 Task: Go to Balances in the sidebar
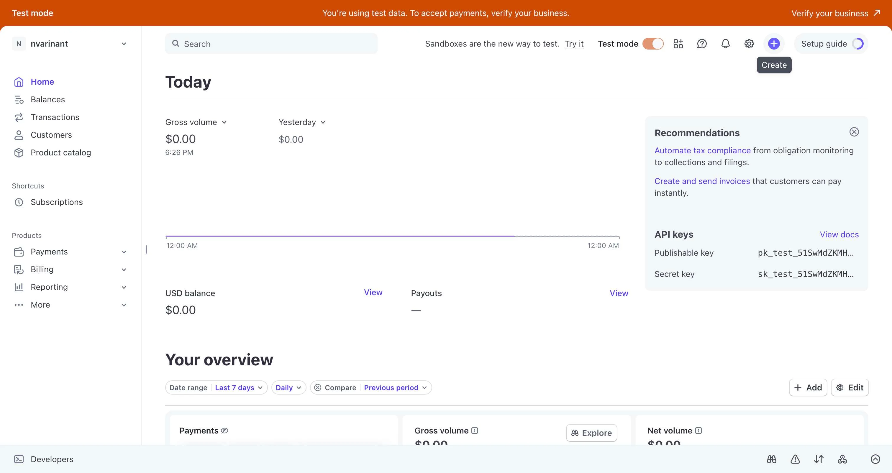[x=48, y=100]
